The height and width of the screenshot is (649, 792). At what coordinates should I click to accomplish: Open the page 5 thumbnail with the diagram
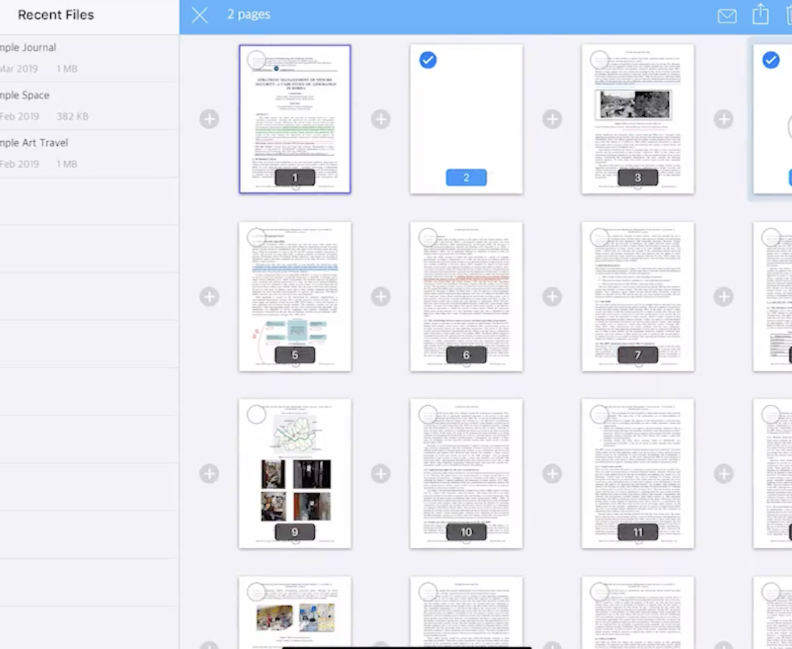(x=295, y=297)
